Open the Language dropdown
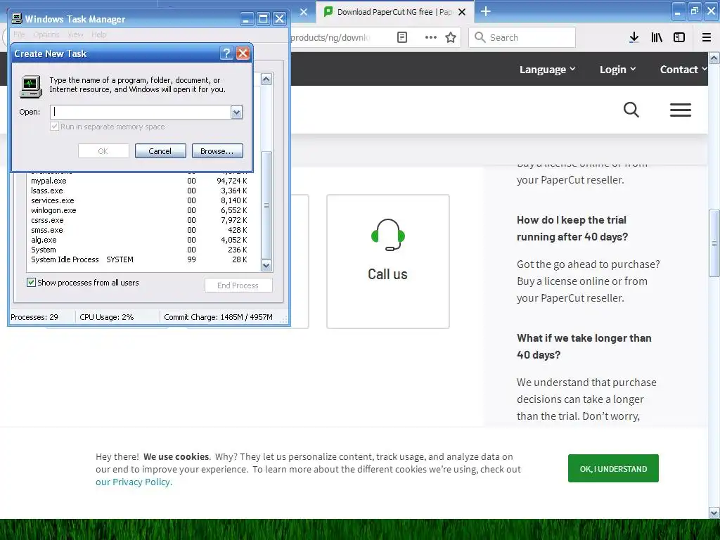 pyautogui.click(x=547, y=70)
